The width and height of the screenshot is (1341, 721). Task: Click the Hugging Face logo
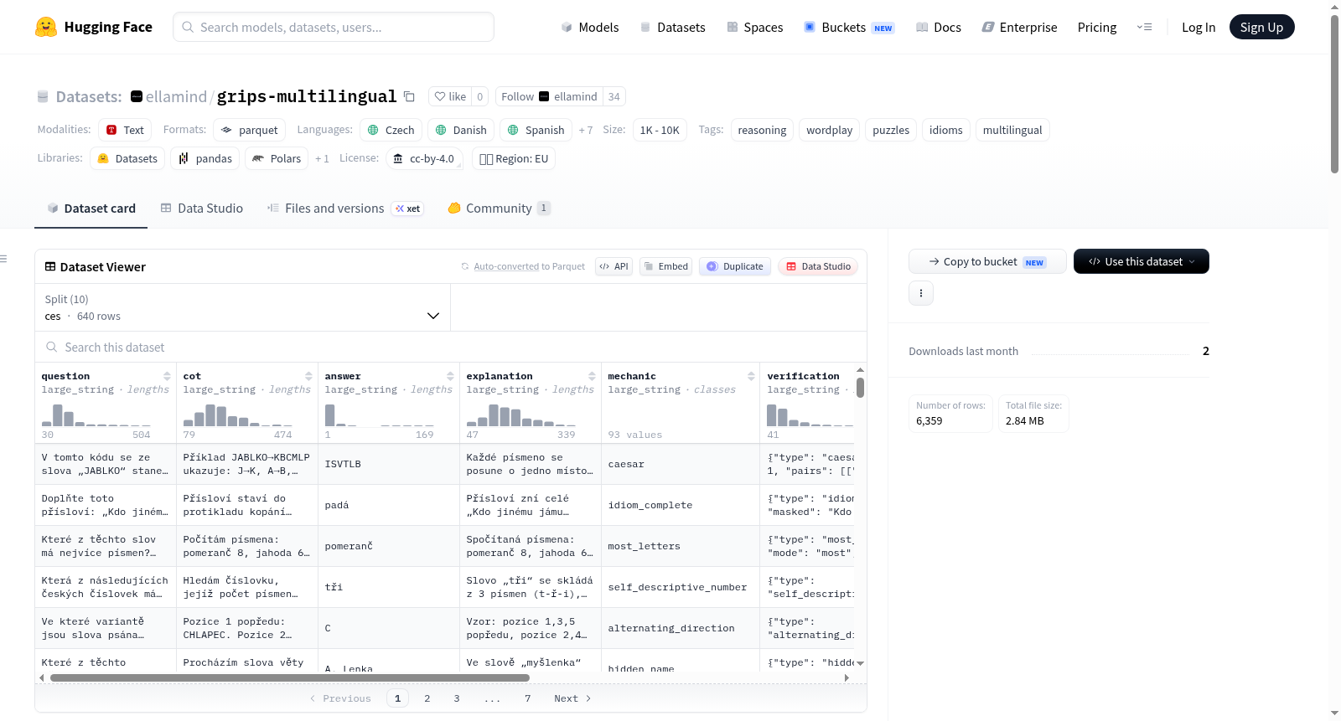pyautogui.click(x=94, y=27)
